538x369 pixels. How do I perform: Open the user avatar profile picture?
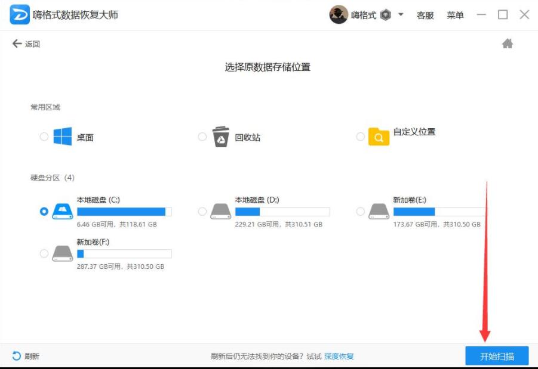(339, 15)
